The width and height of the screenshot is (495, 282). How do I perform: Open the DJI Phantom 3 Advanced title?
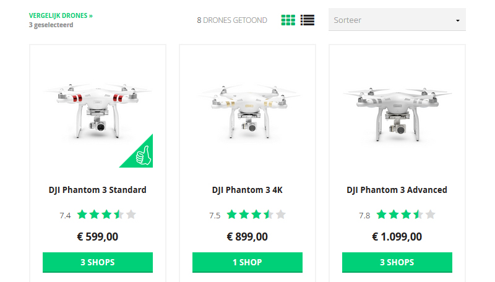pyautogui.click(x=397, y=190)
